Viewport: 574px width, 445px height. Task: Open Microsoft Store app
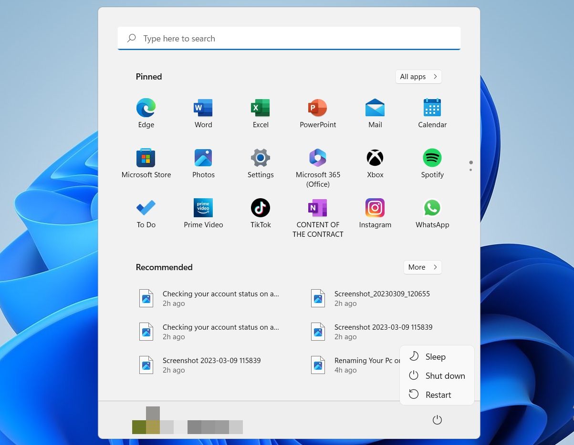click(146, 158)
